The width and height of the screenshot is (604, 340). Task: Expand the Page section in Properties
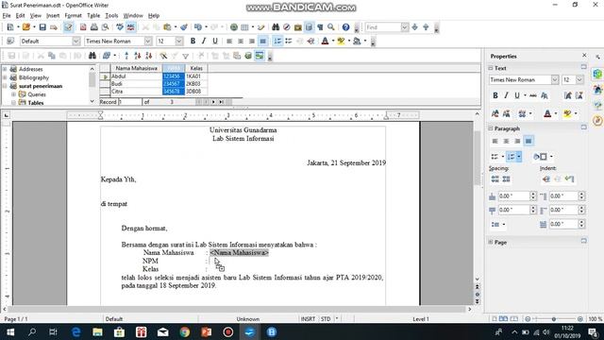491,242
